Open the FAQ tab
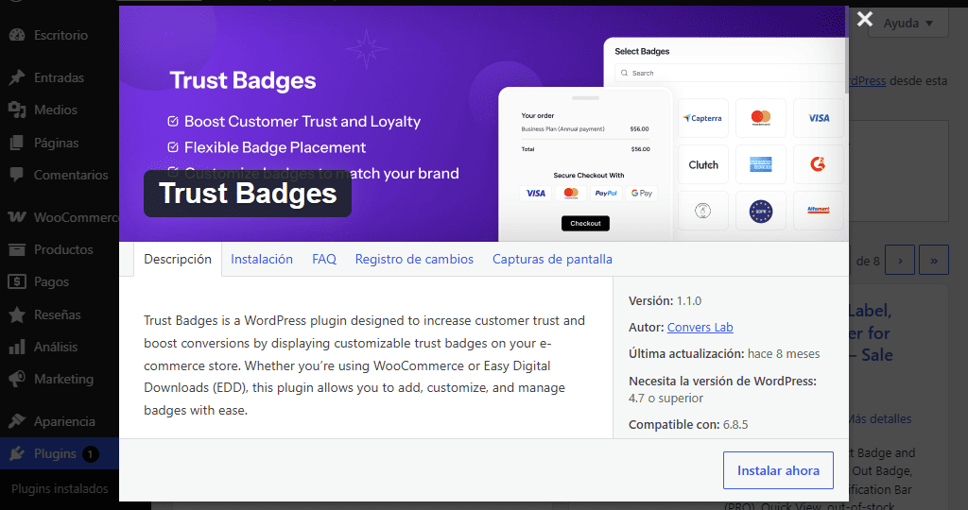Screen dimensions: 968x510 click(324, 259)
